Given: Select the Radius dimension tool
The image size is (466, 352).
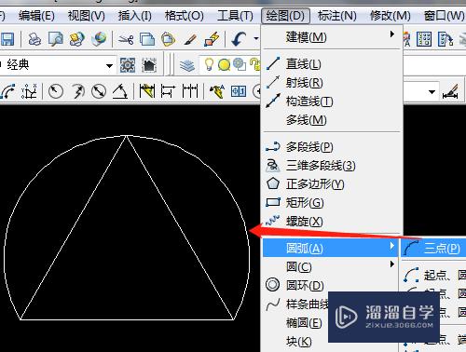Looking at the screenshot, I should (x=56, y=91).
